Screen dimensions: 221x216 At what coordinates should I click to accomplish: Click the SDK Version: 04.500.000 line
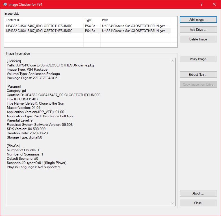pos(26,129)
